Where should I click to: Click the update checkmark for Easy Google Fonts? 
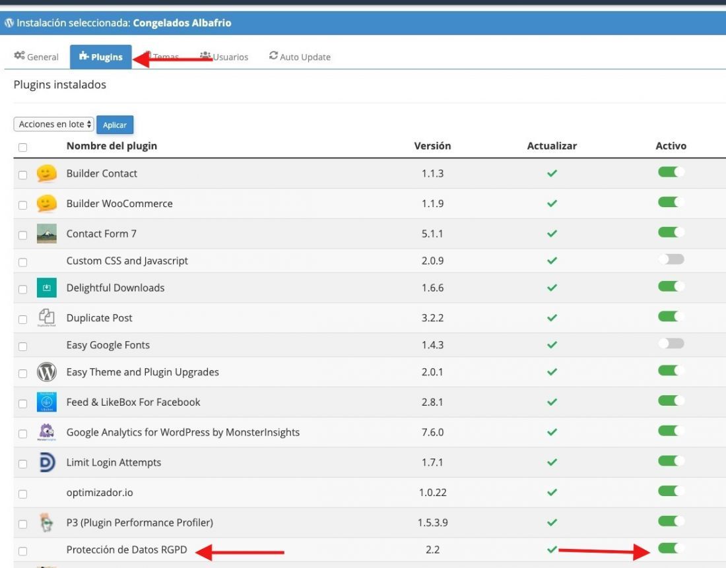[552, 345]
